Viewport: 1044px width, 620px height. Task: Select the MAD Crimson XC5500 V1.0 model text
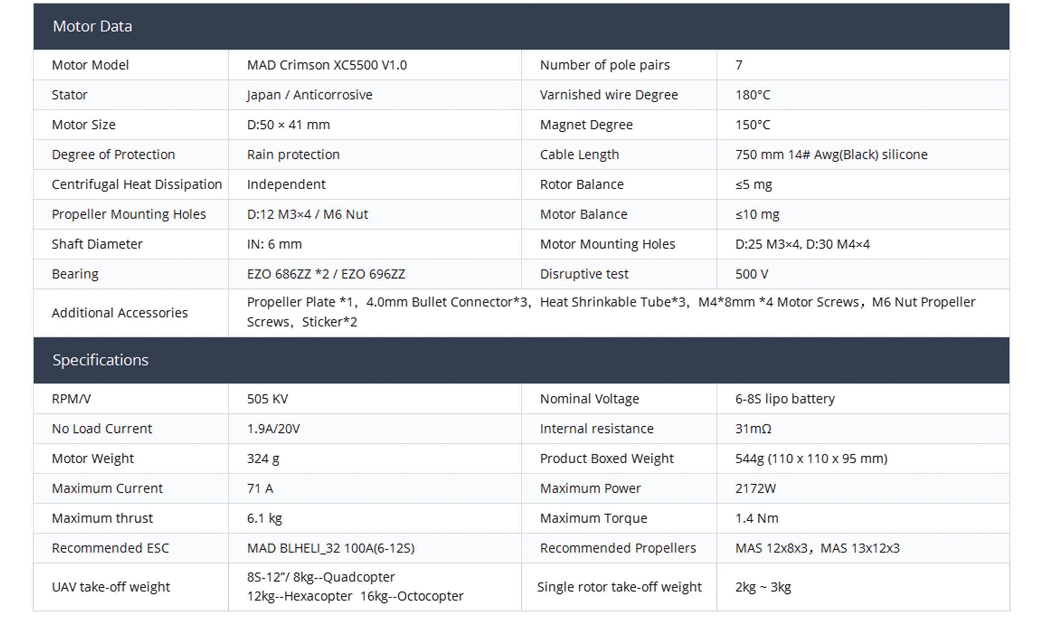point(327,65)
